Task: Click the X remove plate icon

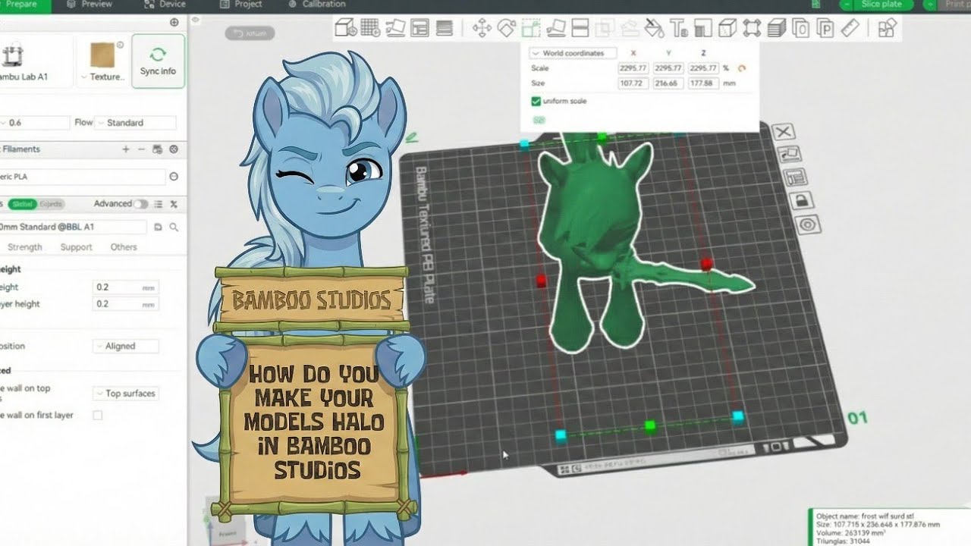Action: pyautogui.click(x=784, y=132)
